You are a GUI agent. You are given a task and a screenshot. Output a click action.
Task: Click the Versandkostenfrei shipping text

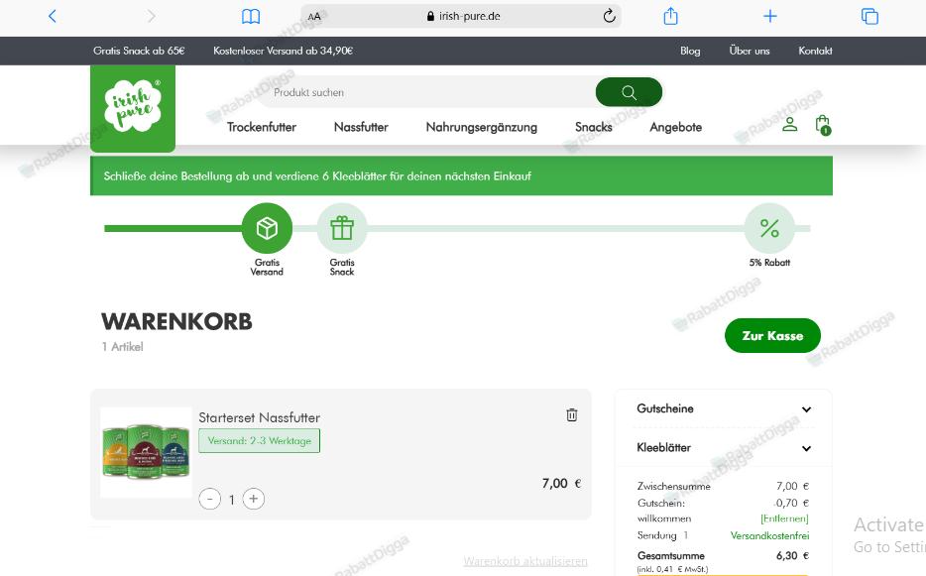click(769, 535)
